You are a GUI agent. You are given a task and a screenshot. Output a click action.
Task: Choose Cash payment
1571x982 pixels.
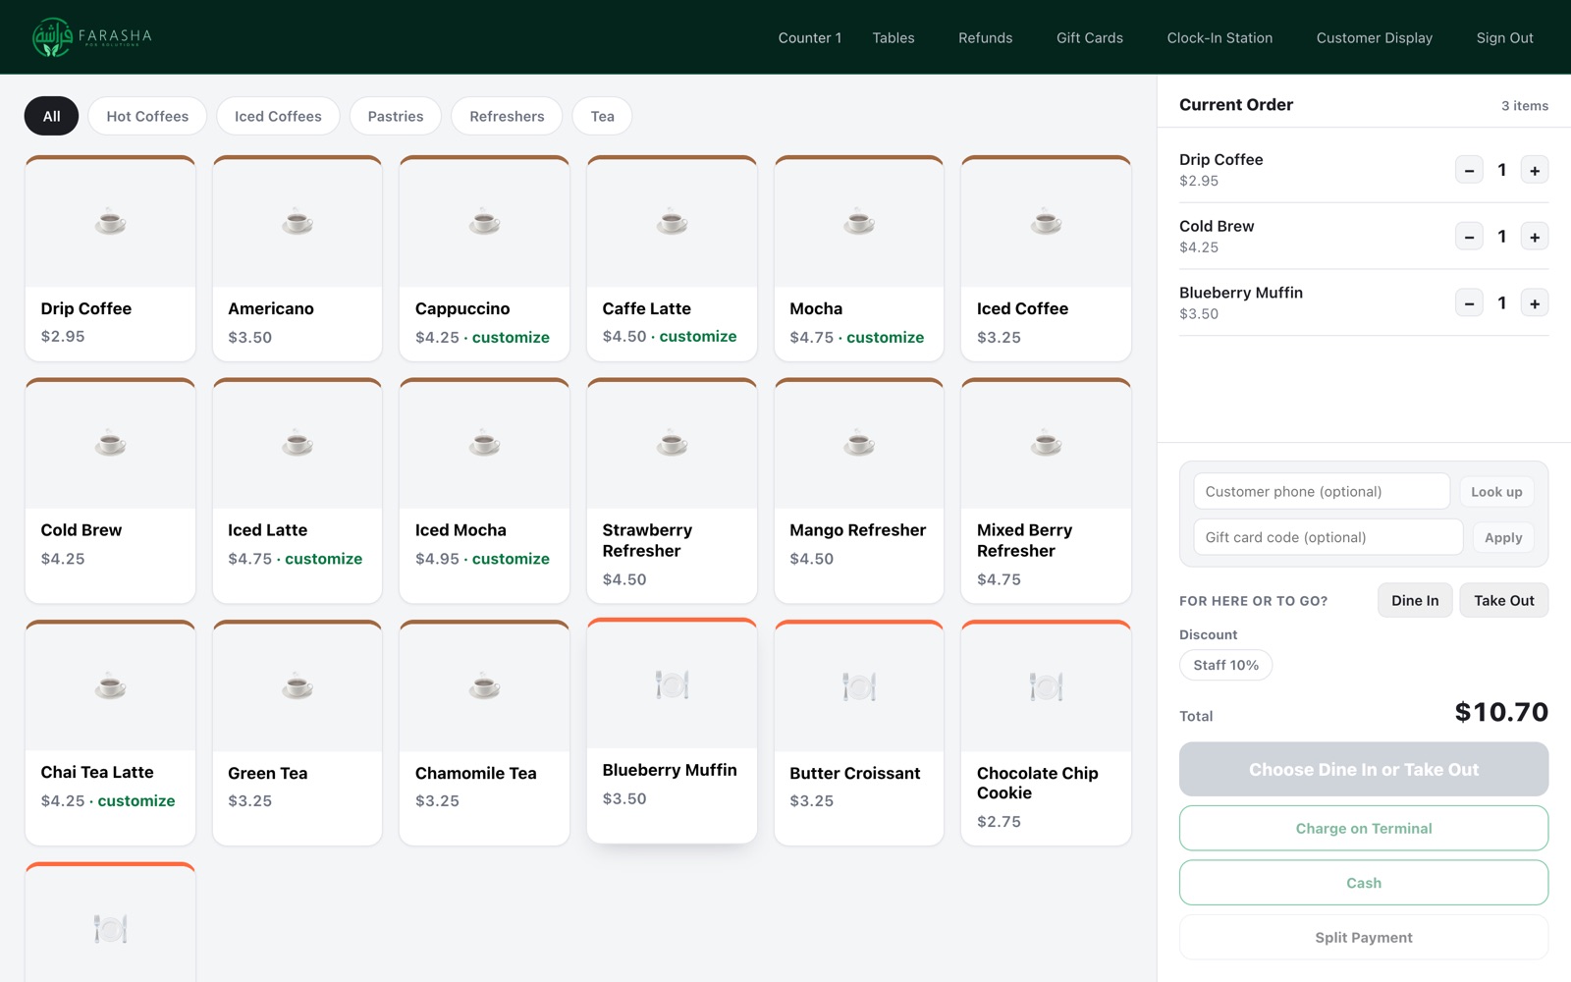pyautogui.click(x=1364, y=883)
